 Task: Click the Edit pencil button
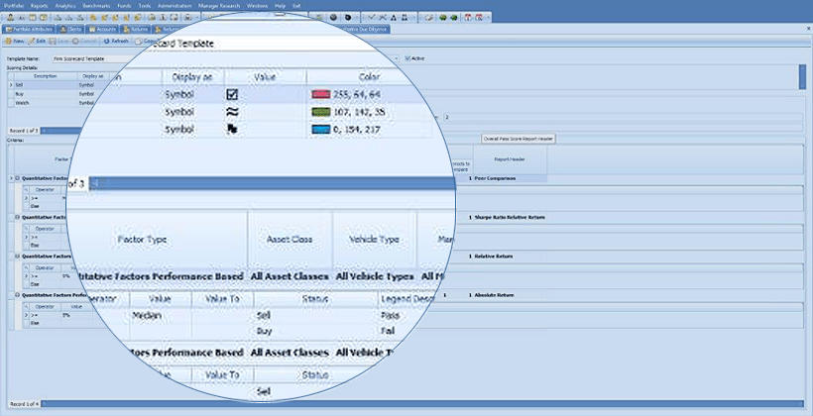pyautogui.click(x=39, y=41)
